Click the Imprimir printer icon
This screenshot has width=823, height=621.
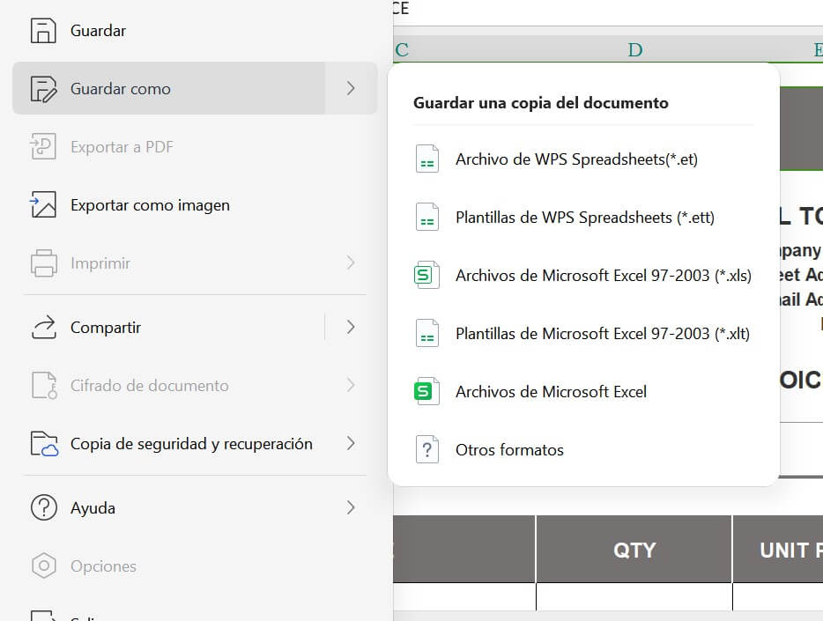coord(42,263)
